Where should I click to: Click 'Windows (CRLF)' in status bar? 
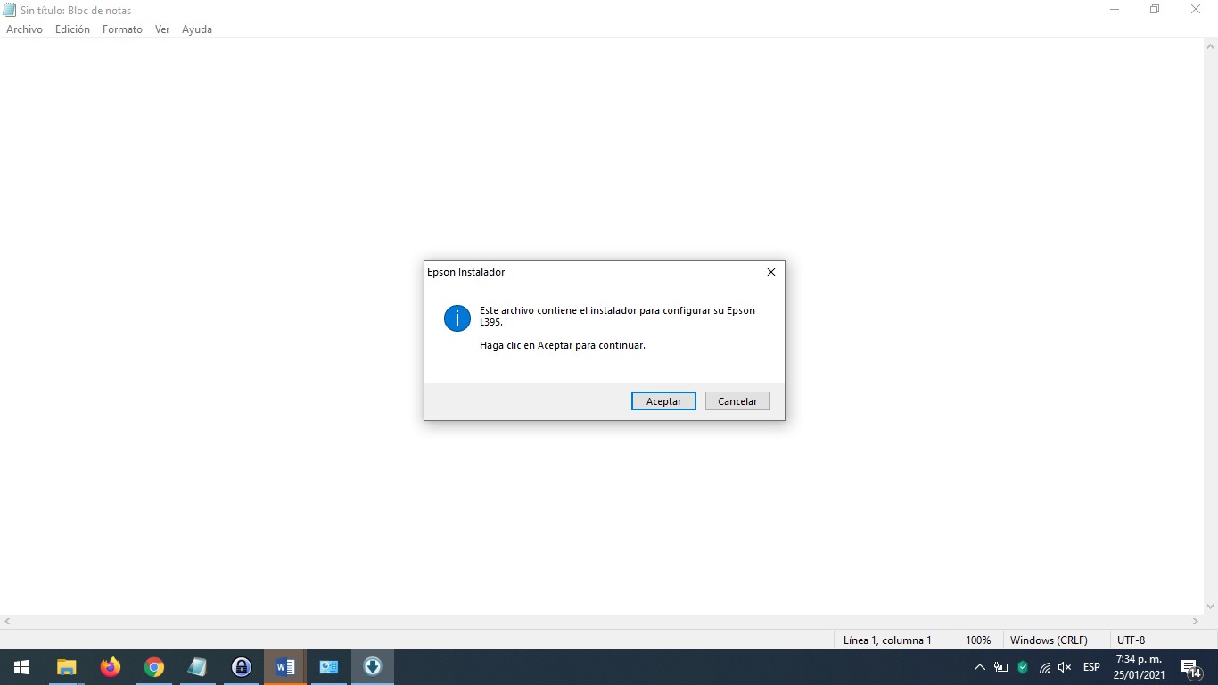point(1049,640)
